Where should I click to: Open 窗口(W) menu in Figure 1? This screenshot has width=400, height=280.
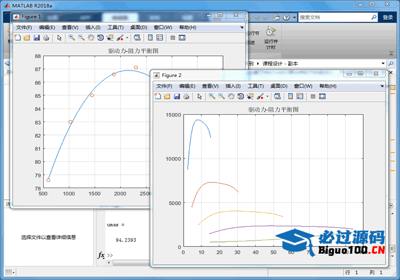[x=163, y=27]
